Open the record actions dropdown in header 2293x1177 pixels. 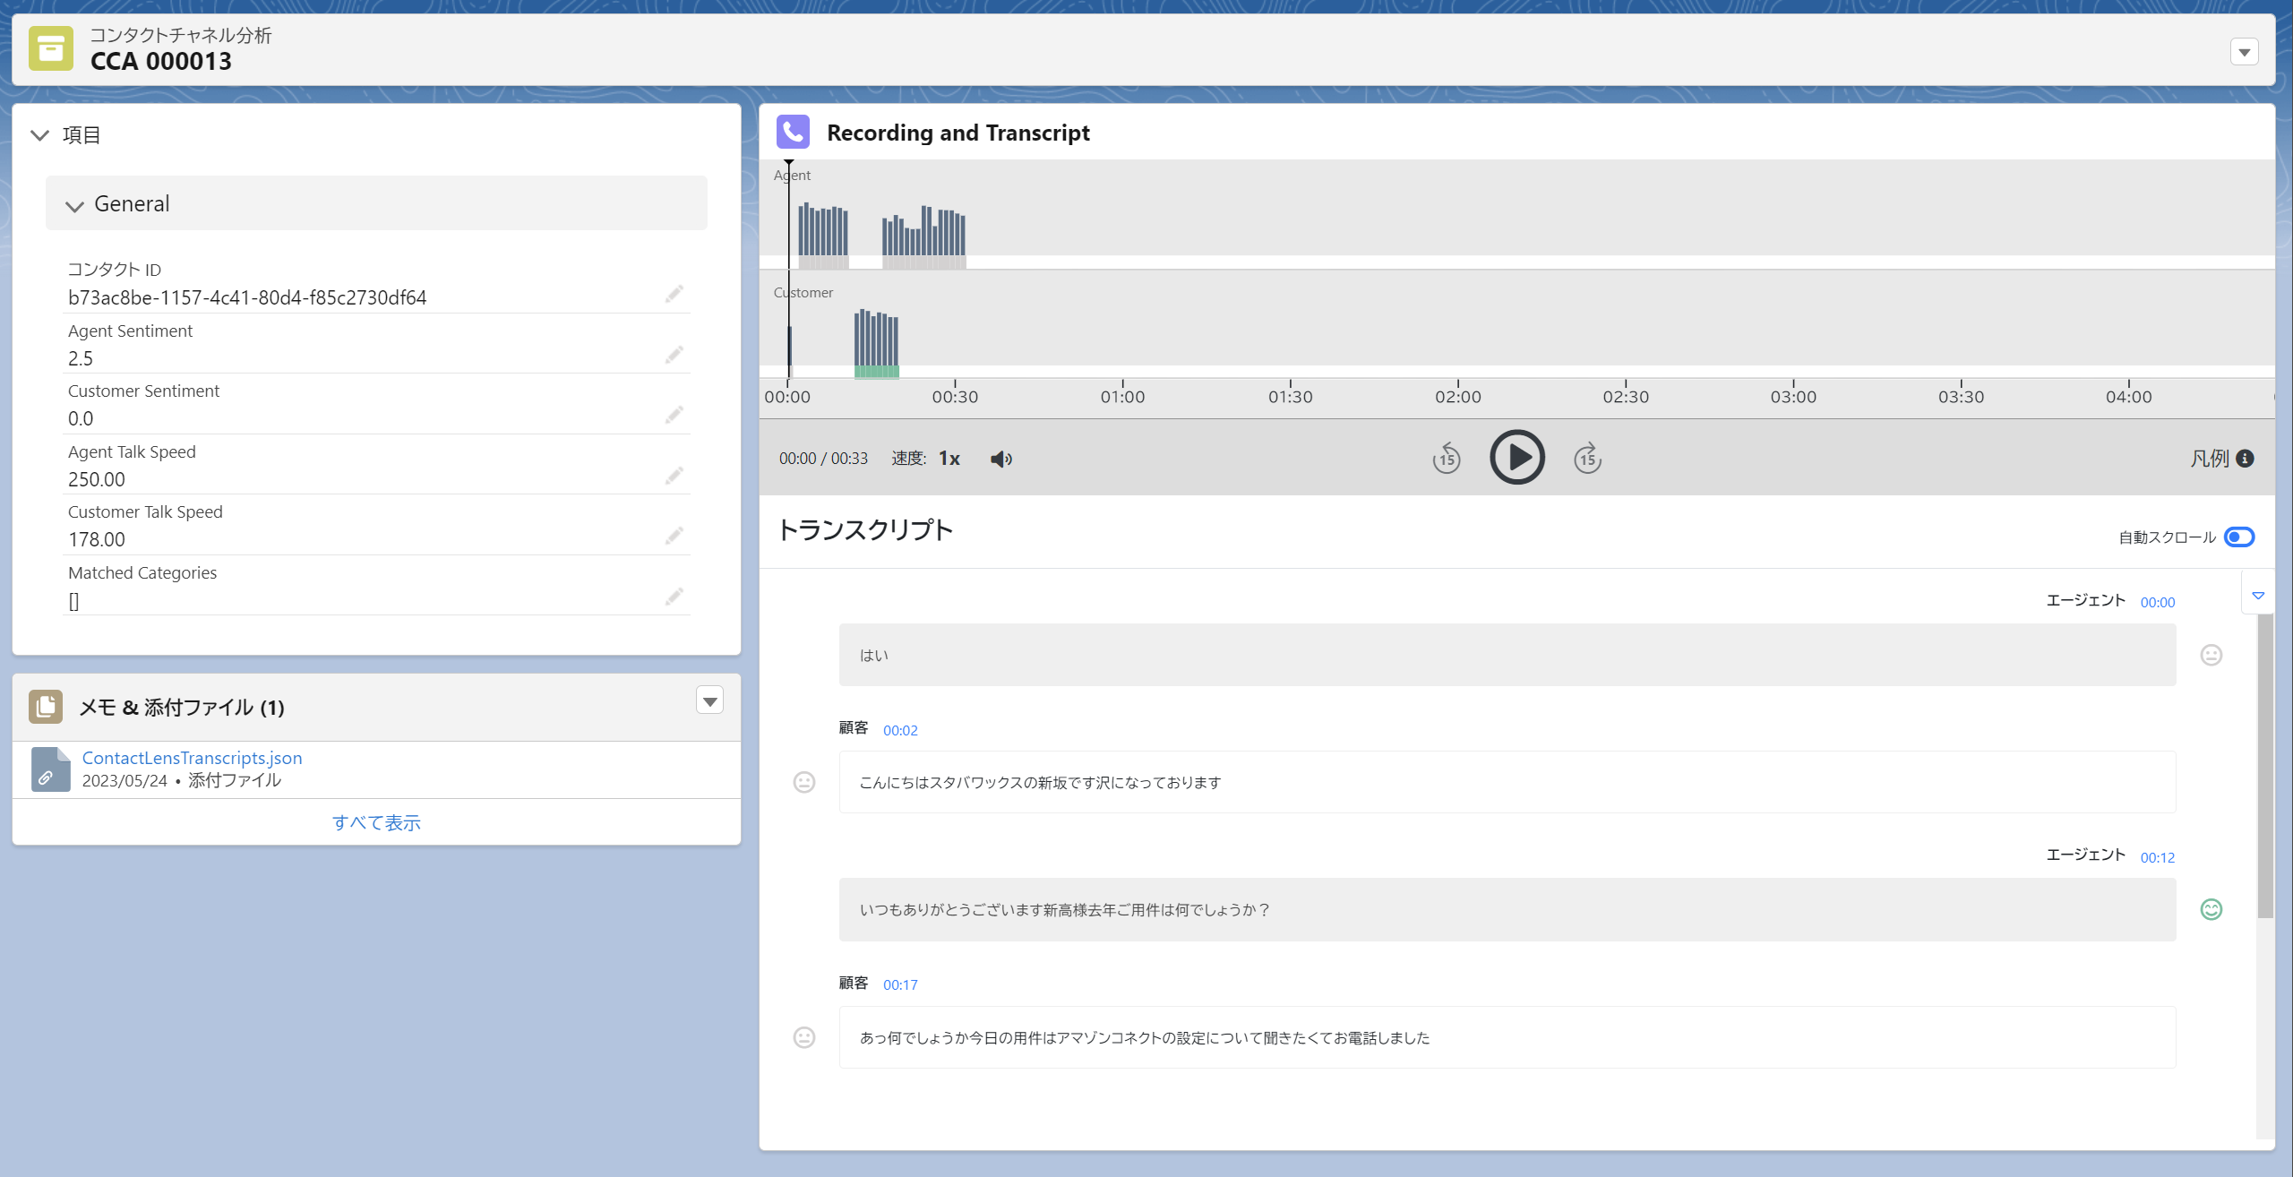pyautogui.click(x=2244, y=52)
